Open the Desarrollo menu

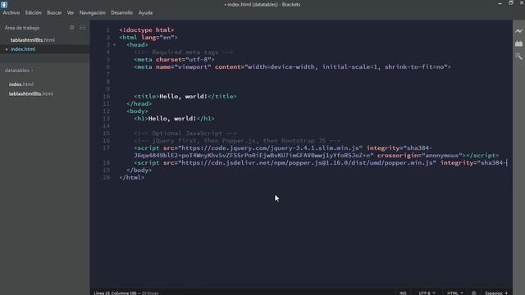(122, 13)
